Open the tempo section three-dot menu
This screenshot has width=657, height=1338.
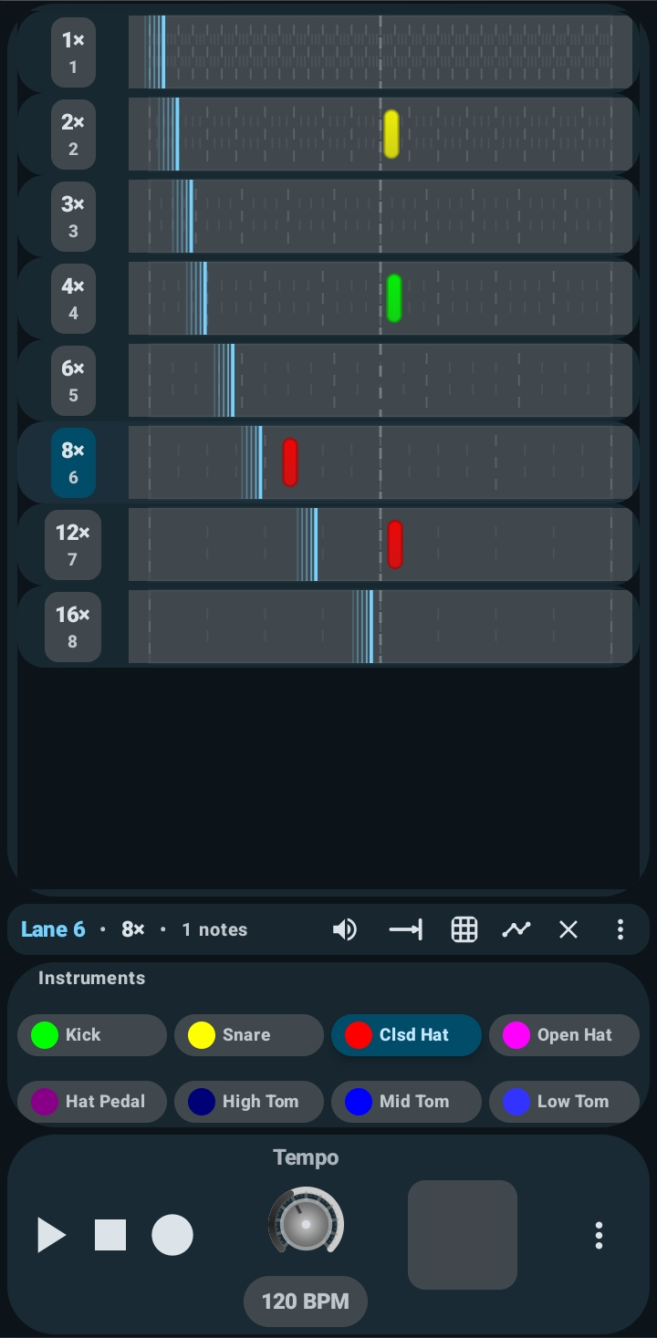(599, 1235)
